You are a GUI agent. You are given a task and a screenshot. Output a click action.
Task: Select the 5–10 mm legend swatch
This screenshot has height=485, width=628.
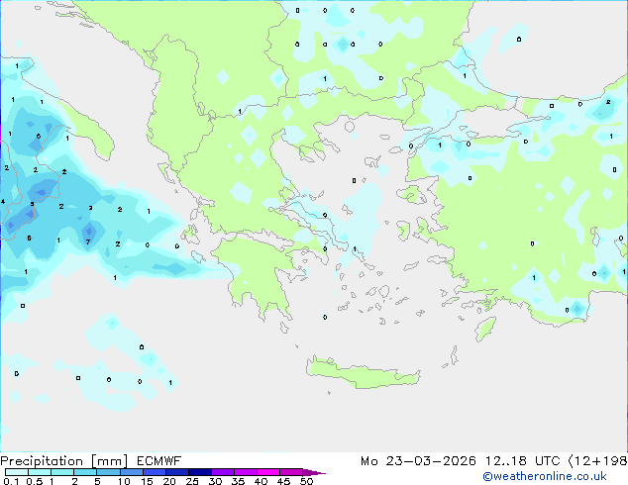click(x=108, y=472)
